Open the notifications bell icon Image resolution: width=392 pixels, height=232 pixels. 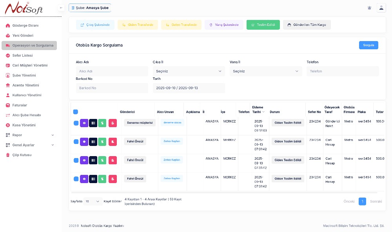(x=369, y=8)
